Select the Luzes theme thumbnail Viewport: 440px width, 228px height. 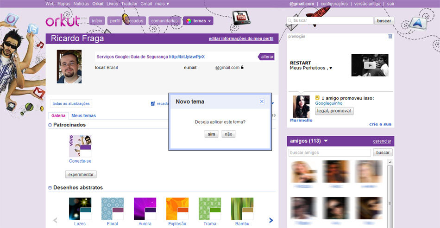80,209
